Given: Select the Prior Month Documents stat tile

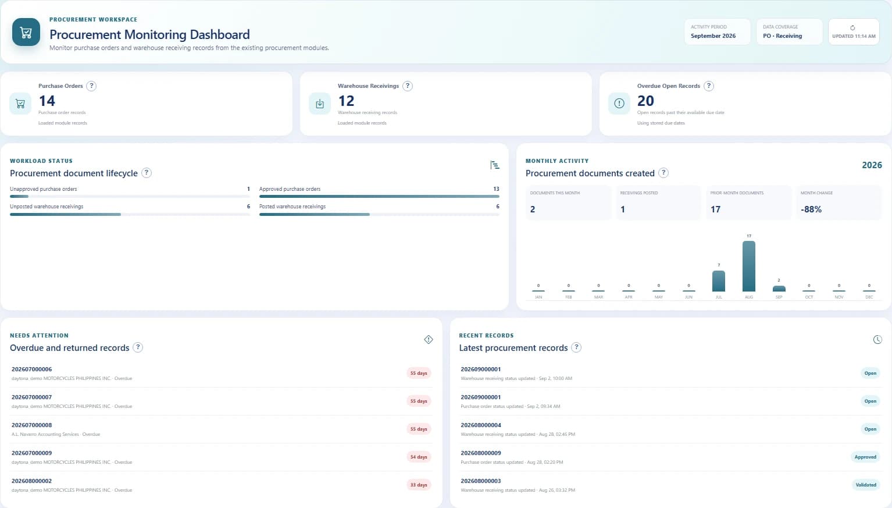Looking at the screenshot, I should 749,203.
